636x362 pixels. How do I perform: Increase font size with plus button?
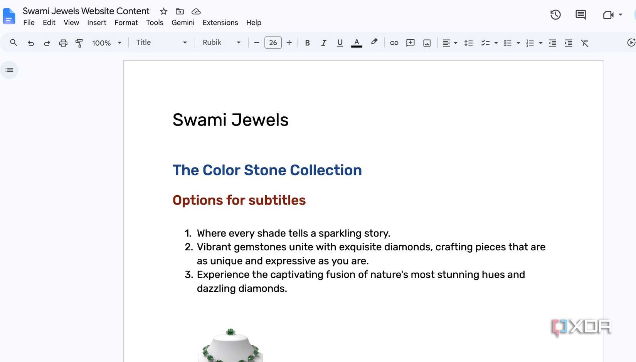click(289, 43)
